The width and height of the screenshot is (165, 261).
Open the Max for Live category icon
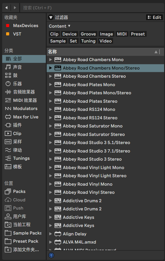[x=8, y=117]
